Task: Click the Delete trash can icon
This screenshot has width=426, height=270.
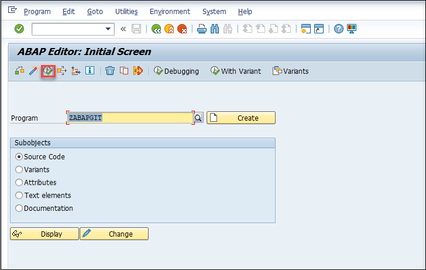Action: [x=110, y=71]
